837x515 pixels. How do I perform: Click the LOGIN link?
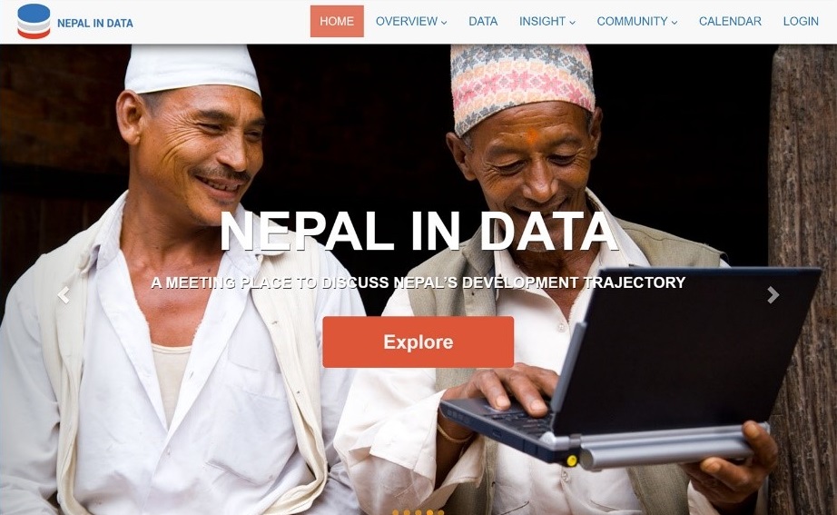tap(801, 22)
